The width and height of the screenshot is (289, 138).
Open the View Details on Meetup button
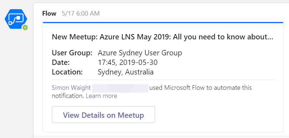(x=103, y=115)
